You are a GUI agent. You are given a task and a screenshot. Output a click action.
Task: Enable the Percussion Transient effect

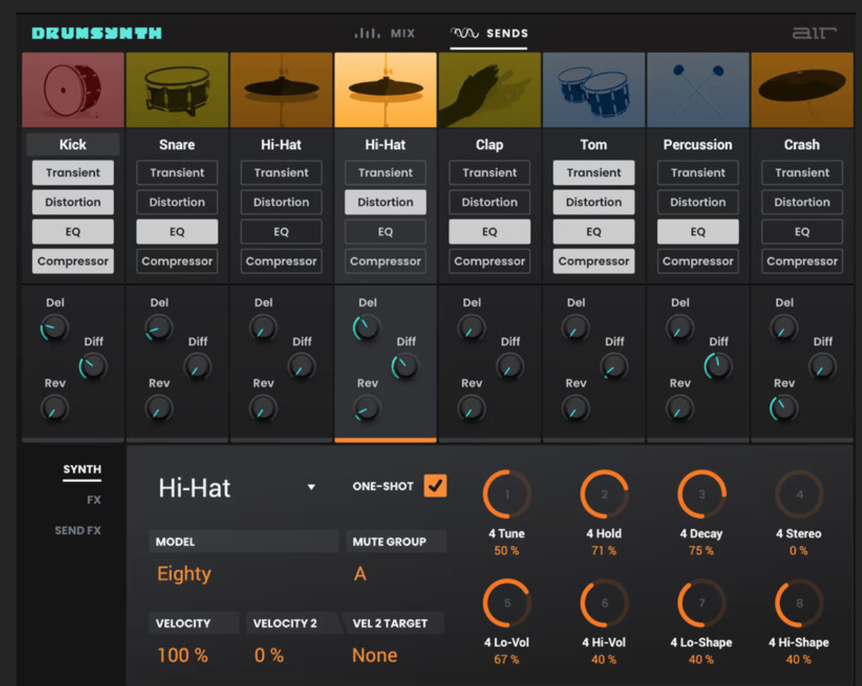pyautogui.click(x=698, y=173)
